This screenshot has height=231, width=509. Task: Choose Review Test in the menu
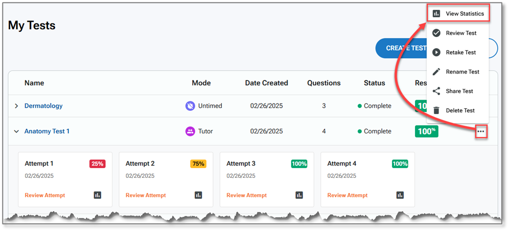pyautogui.click(x=460, y=33)
